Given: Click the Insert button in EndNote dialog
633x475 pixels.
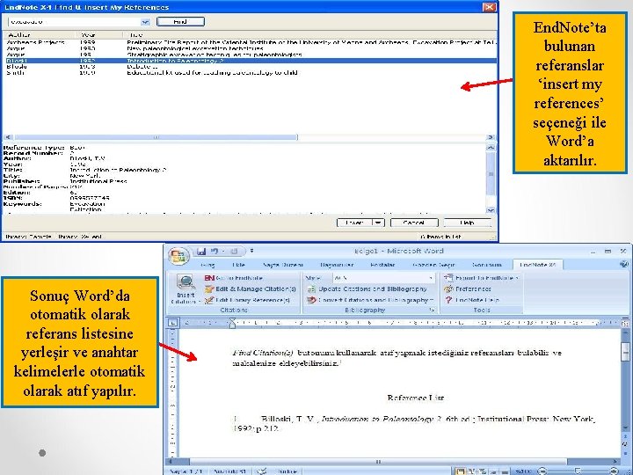Looking at the screenshot, I should point(354,223).
